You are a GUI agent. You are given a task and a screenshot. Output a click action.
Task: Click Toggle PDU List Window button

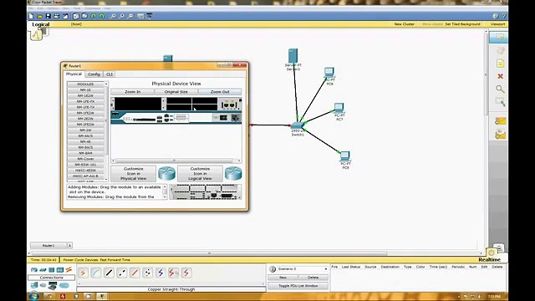[x=298, y=286]
